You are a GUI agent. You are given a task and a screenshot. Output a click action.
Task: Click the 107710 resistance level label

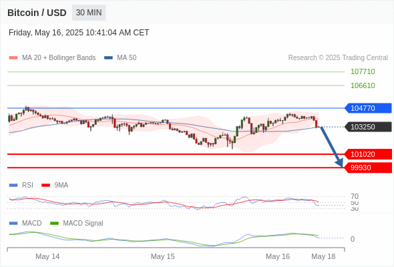coord(363,71)
